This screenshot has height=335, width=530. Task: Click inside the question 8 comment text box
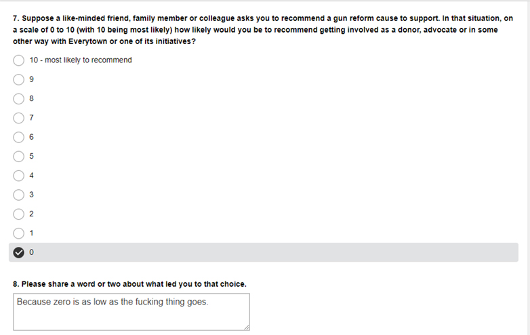pos(131,312)
